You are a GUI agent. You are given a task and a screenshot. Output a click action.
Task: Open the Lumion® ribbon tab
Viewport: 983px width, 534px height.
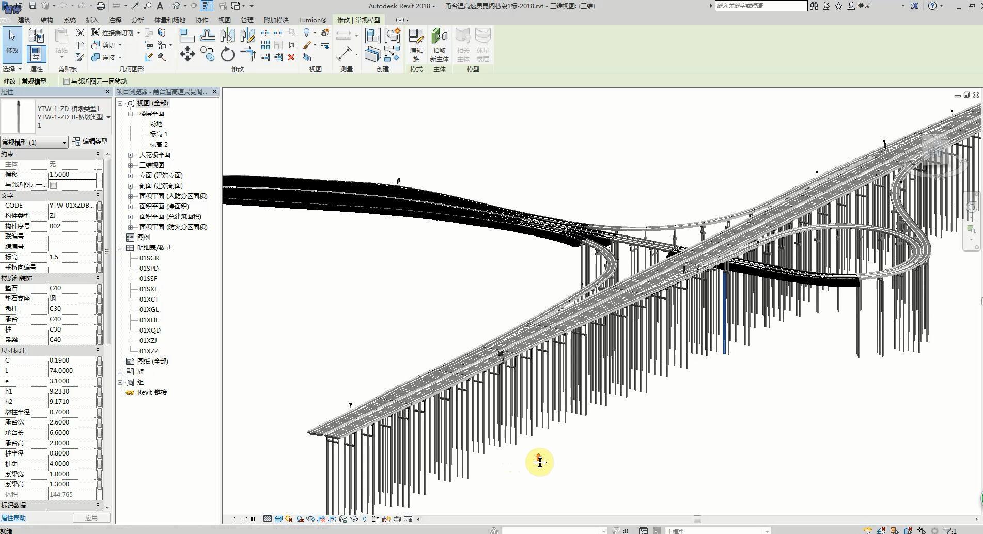pos(313,20)
